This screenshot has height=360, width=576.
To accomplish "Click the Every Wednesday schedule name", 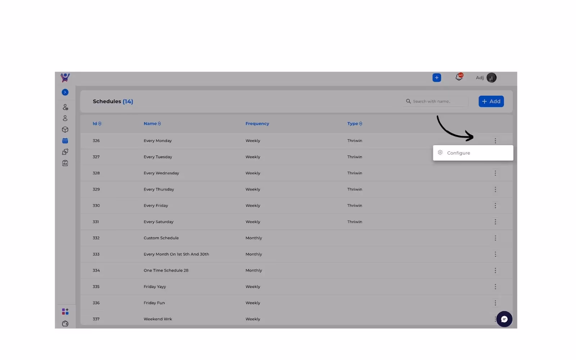I will (161, 173).
